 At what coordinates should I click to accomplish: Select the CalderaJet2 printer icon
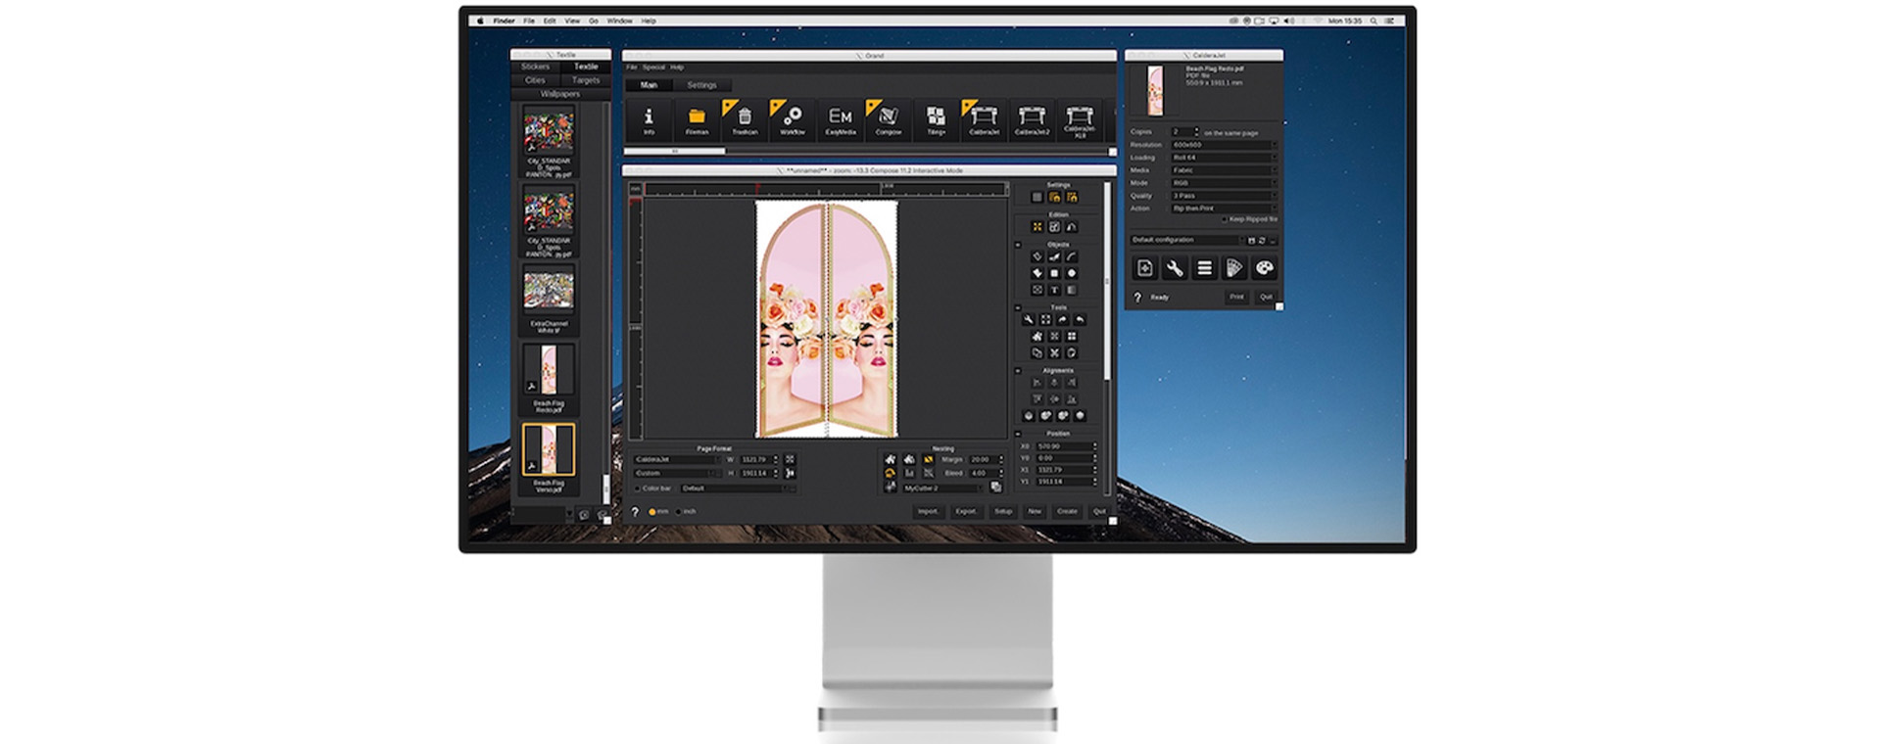coord(1032,119)
